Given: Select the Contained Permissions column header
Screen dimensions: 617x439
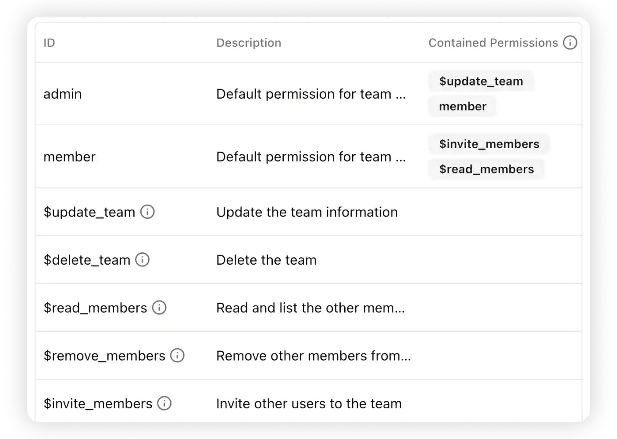Looking at the screenshot, I should click(493, 43).
